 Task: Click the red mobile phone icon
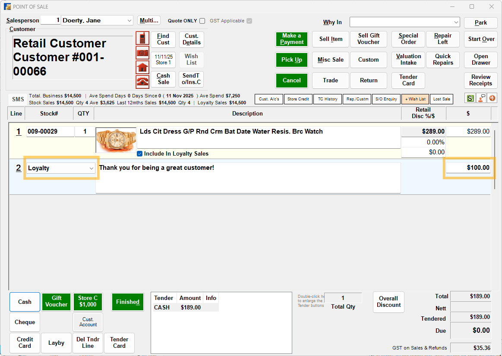pos(142,38)
